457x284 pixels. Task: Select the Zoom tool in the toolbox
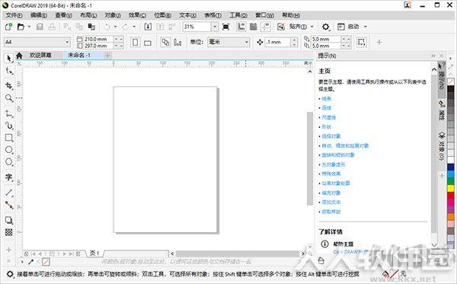[x=8, y=98]
